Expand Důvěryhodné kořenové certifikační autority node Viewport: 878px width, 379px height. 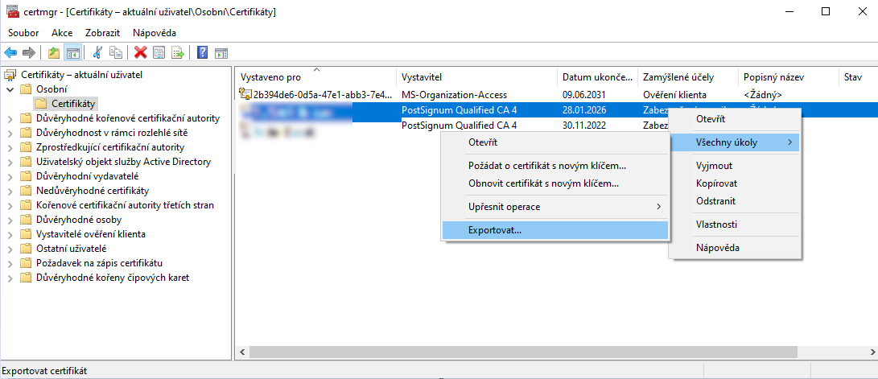pyautogui.click(x=10, y=118)
